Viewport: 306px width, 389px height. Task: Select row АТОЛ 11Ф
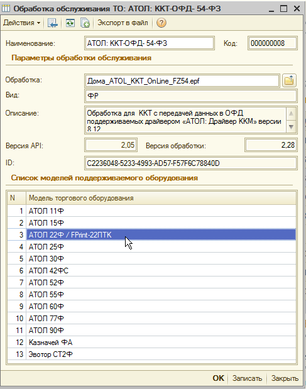click(x=152, y=211)
